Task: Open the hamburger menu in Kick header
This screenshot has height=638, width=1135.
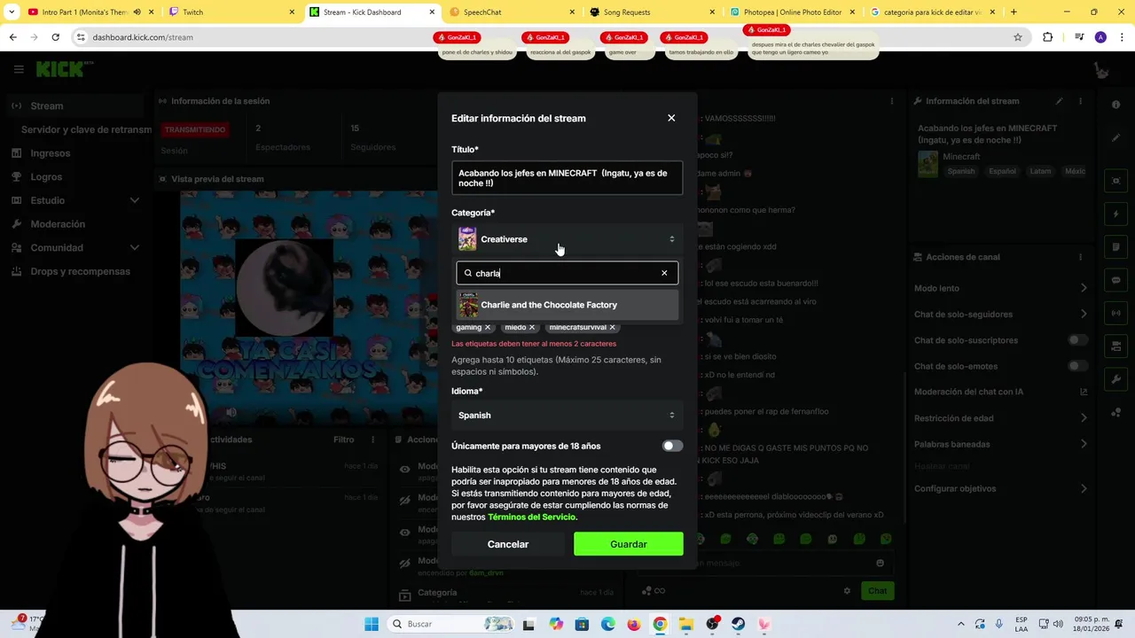Action: [x=19, y=69]
